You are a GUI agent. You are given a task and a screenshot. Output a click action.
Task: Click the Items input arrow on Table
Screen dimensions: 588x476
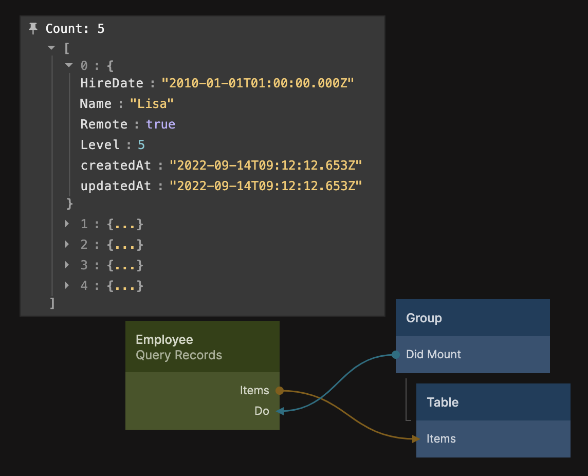[416, 439]
